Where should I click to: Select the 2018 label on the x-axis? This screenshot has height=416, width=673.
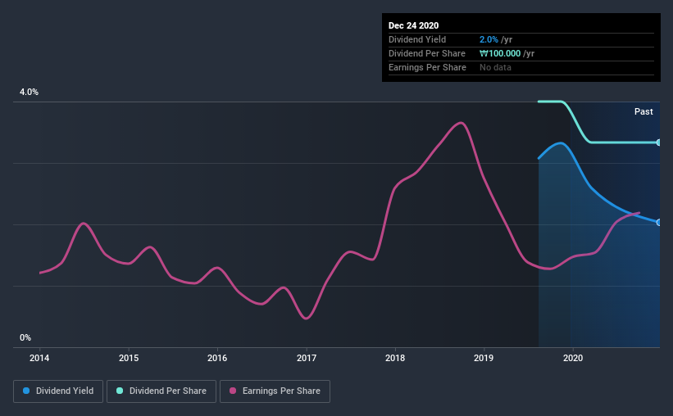[395, 358]
